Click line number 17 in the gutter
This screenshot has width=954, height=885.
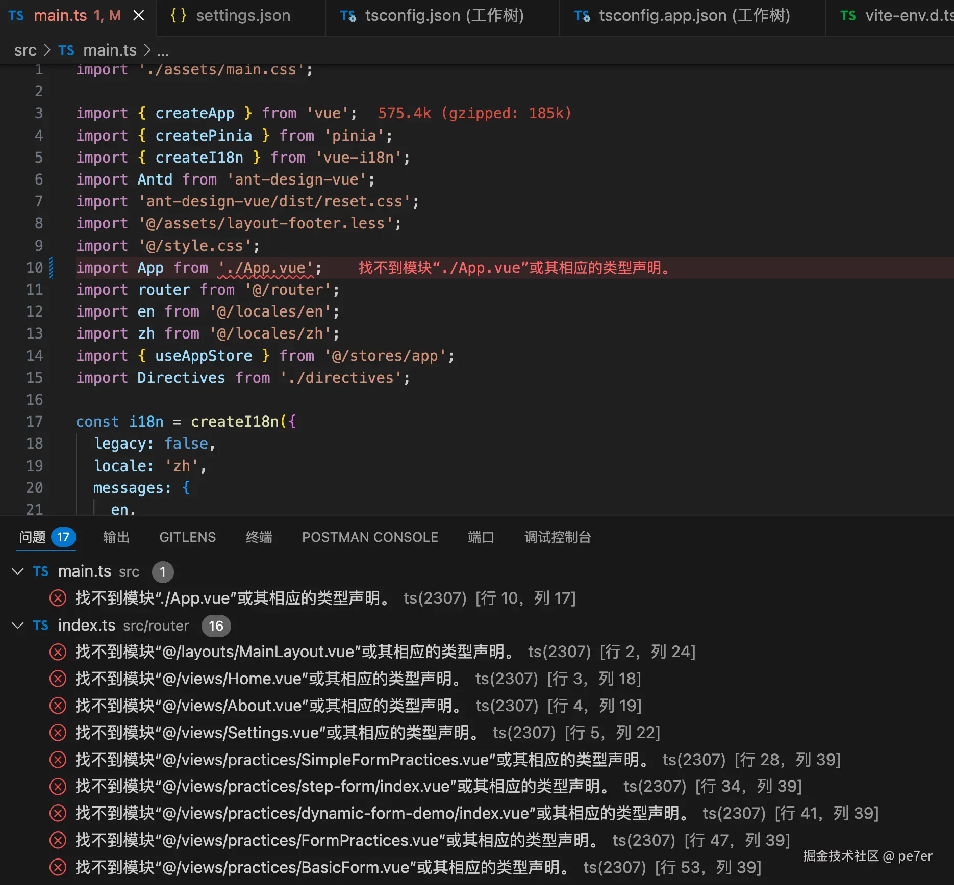(x=34, y=422)
